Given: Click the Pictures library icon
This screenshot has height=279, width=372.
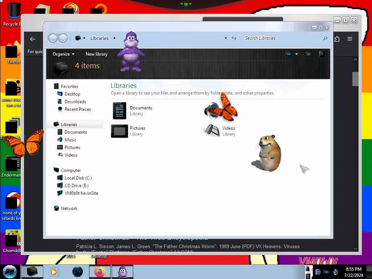Looking at the screenshot, I should 119,131.
